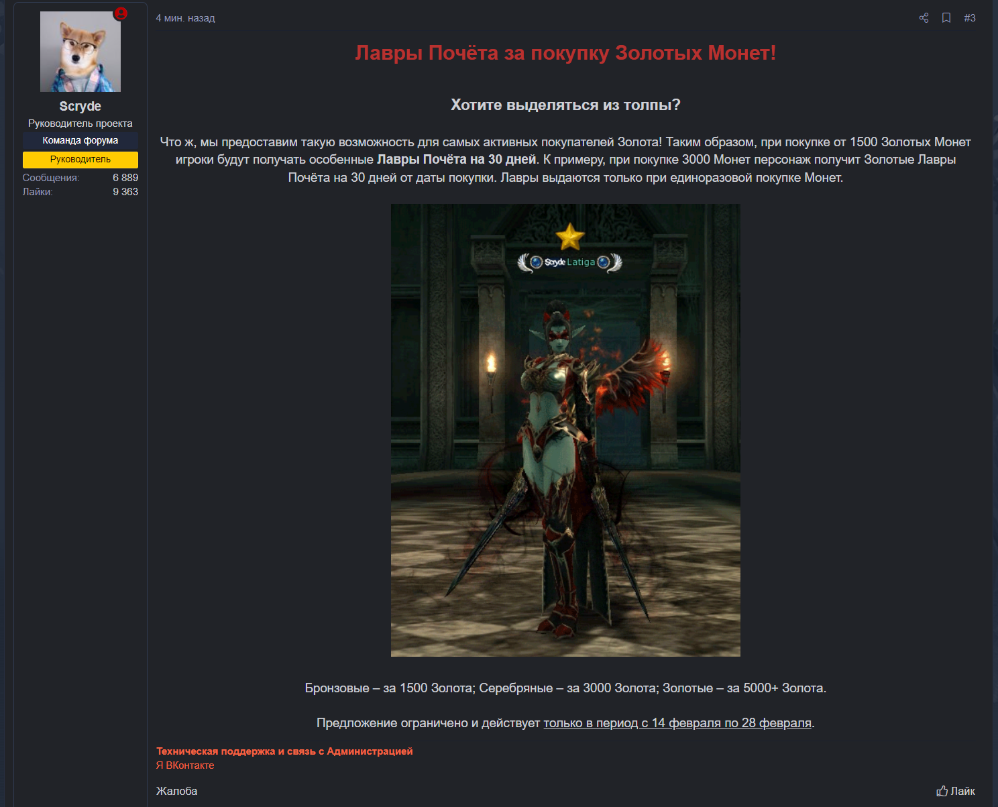Click the underlined February date range text
This screenshot has width=998, height=807.
pos(677,723)
